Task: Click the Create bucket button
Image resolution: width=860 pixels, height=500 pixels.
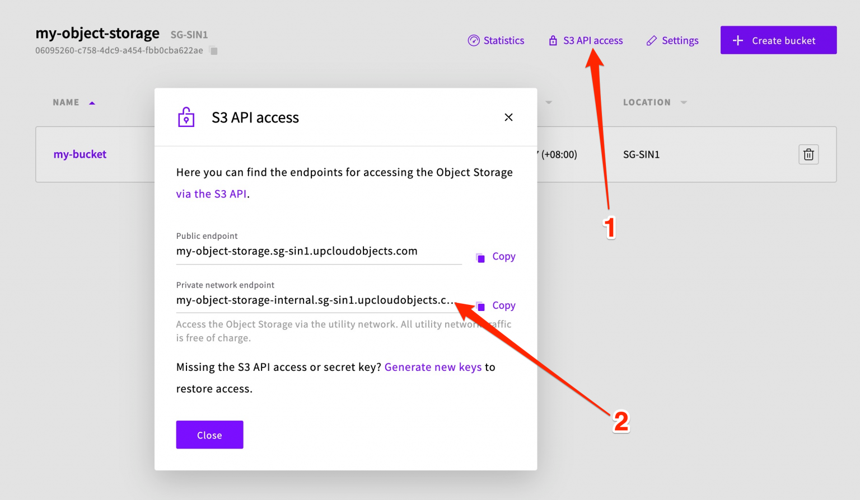Action: point(778,40)
